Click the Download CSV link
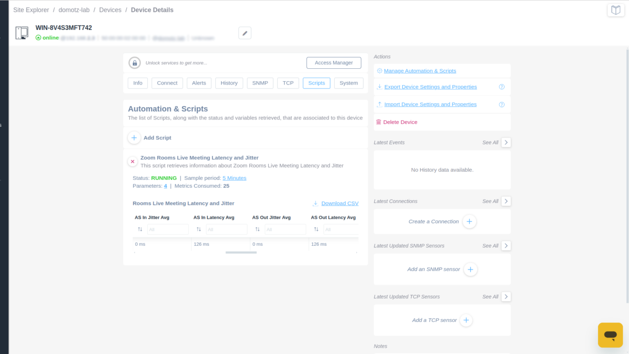 (340, 203)
